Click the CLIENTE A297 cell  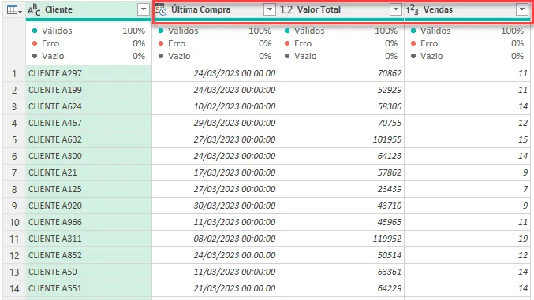pos(88,73)
